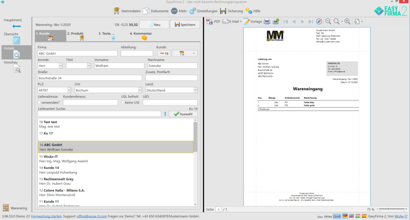Open the office@woax-it.com support link
This screenshot has height=220, width=410.
(92, 216)
